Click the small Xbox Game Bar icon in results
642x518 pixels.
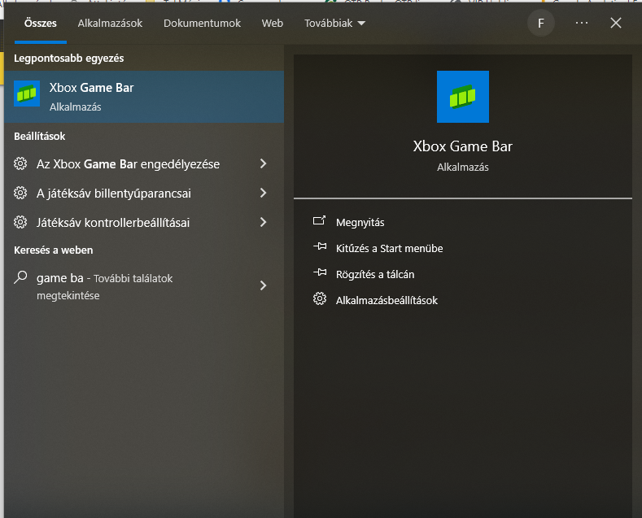(x=27, y=94)
